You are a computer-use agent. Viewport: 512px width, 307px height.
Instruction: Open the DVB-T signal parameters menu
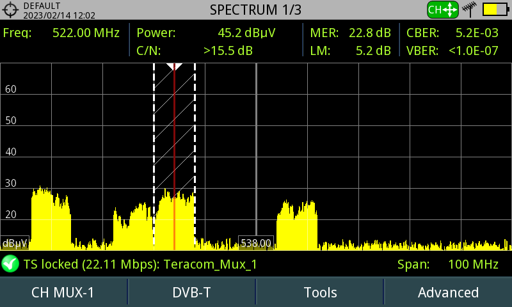click(191, 292)
